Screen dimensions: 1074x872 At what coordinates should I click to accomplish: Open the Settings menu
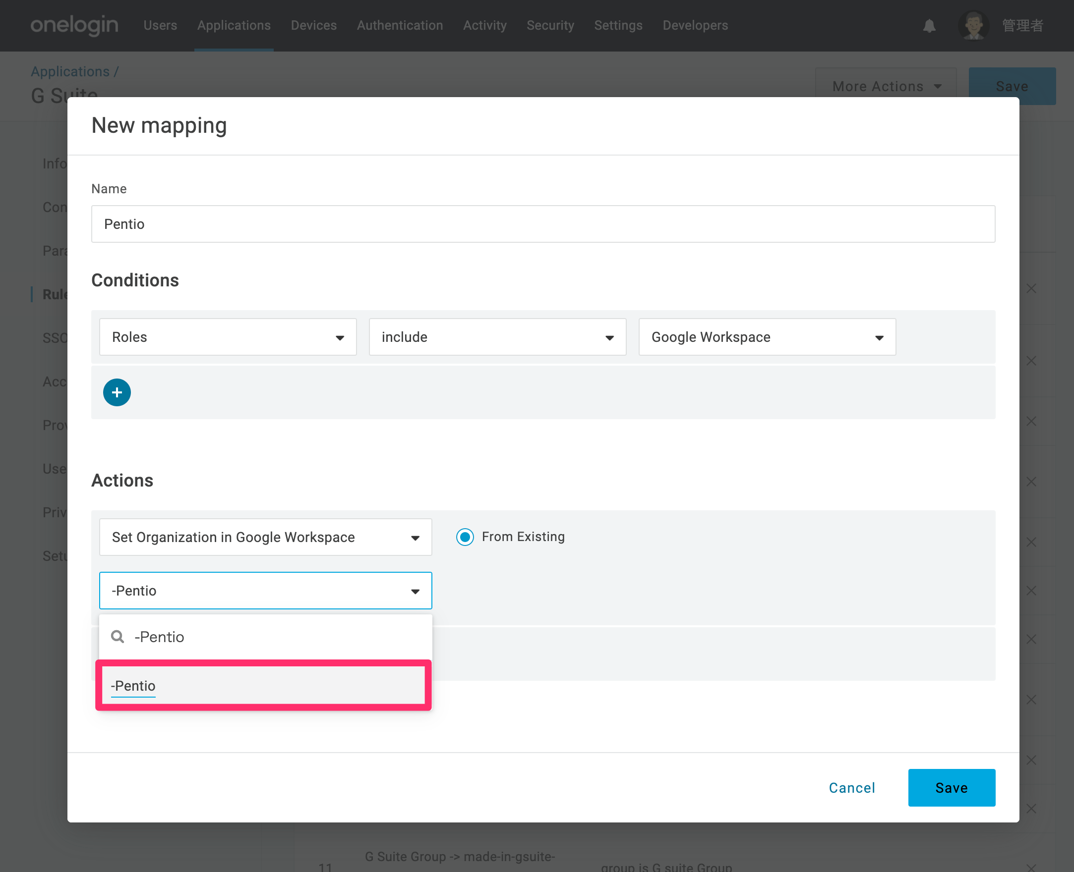[618, 25]
